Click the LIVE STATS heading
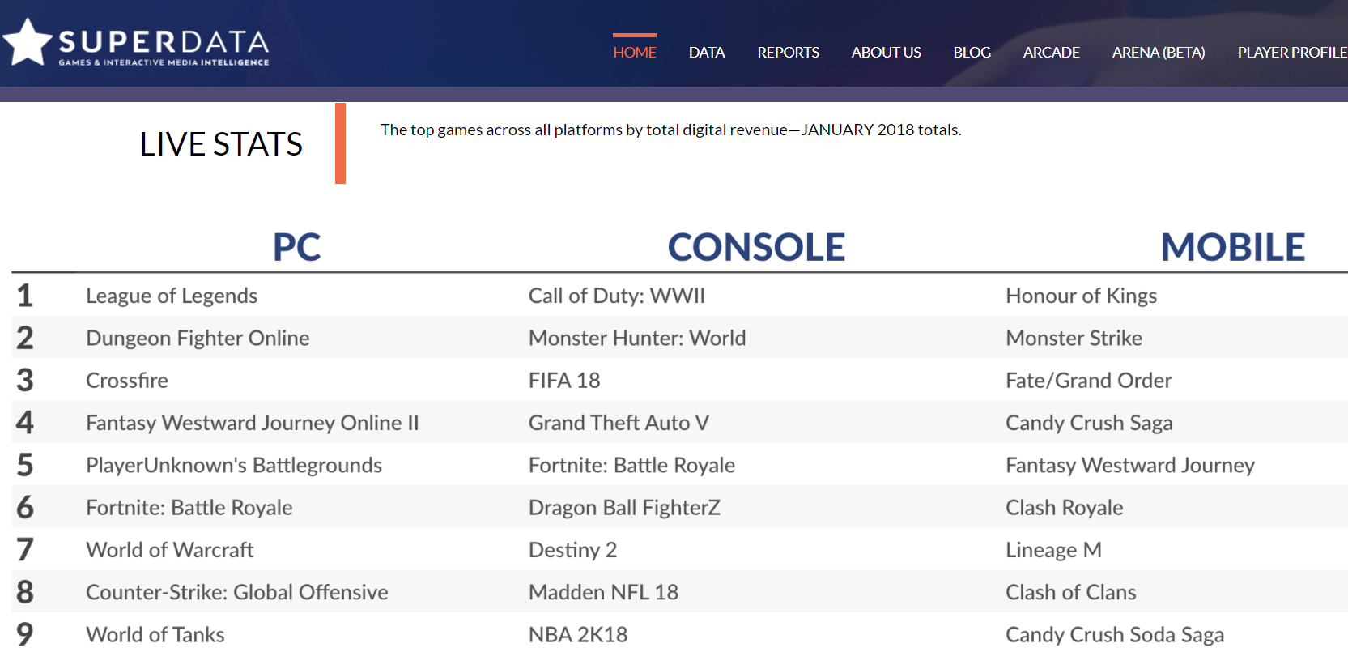 coord(221,144)
